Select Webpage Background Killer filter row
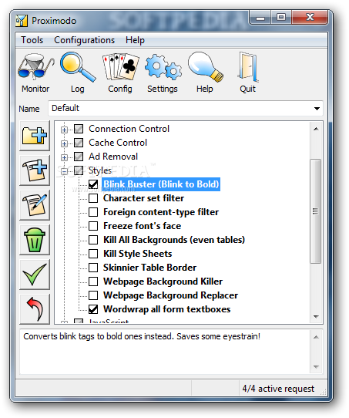This screenshot has height=418, width=349. tap(163, 281)
